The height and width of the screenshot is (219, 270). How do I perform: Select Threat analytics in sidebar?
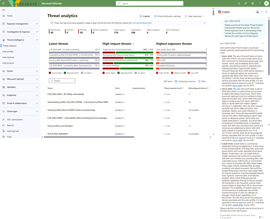(x=9, y=46)
